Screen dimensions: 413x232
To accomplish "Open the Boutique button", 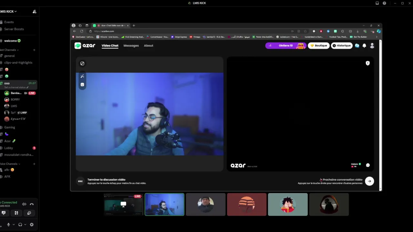I will (x=318, y=46).
